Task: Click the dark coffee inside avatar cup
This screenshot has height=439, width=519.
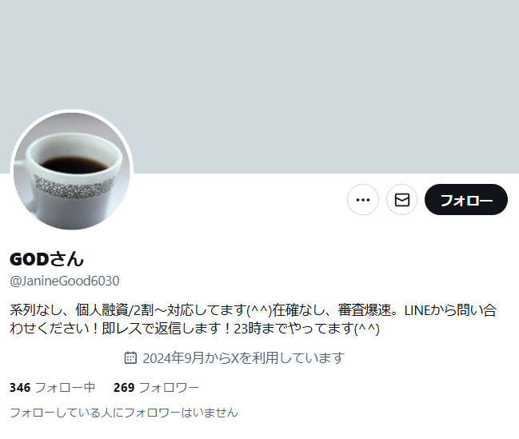Action: [74, 165]
